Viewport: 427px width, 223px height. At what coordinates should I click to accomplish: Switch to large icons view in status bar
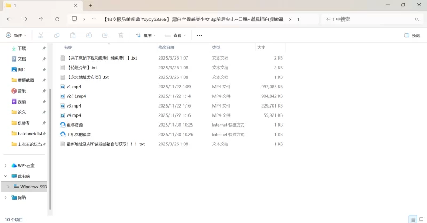421,219
